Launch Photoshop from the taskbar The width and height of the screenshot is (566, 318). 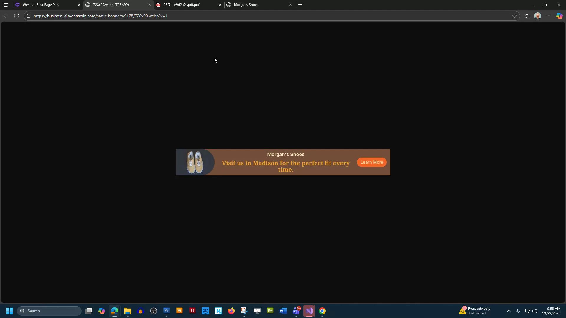pyautogui.click(x=166, y=311)
